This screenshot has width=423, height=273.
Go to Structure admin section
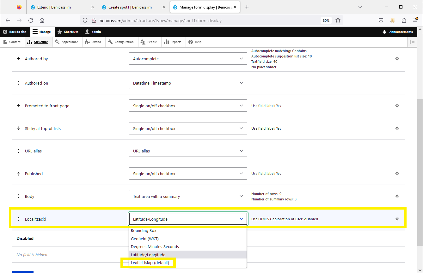[x=38, y=42]
